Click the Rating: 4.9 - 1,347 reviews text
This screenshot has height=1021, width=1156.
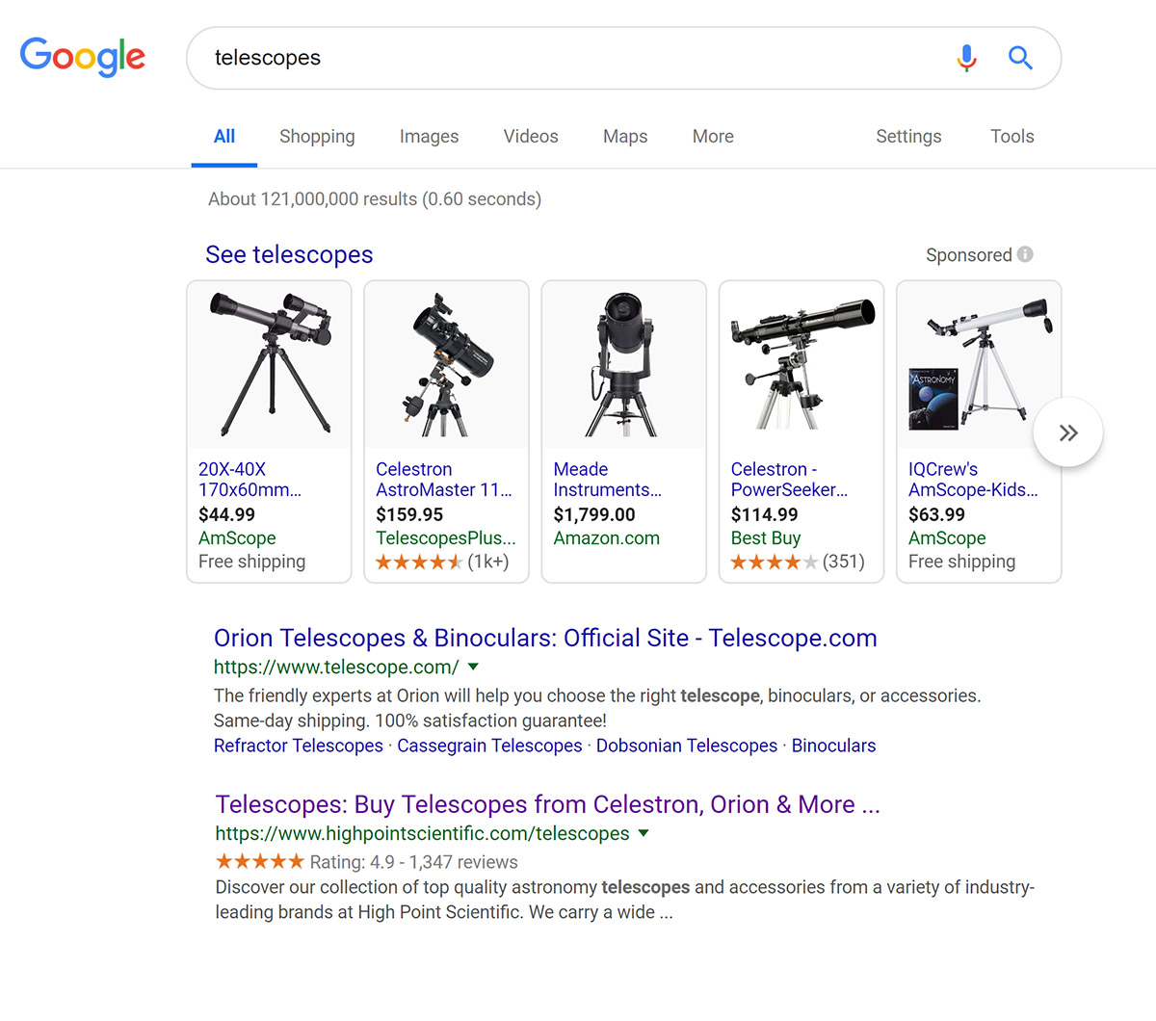click(x=414, y=862)
